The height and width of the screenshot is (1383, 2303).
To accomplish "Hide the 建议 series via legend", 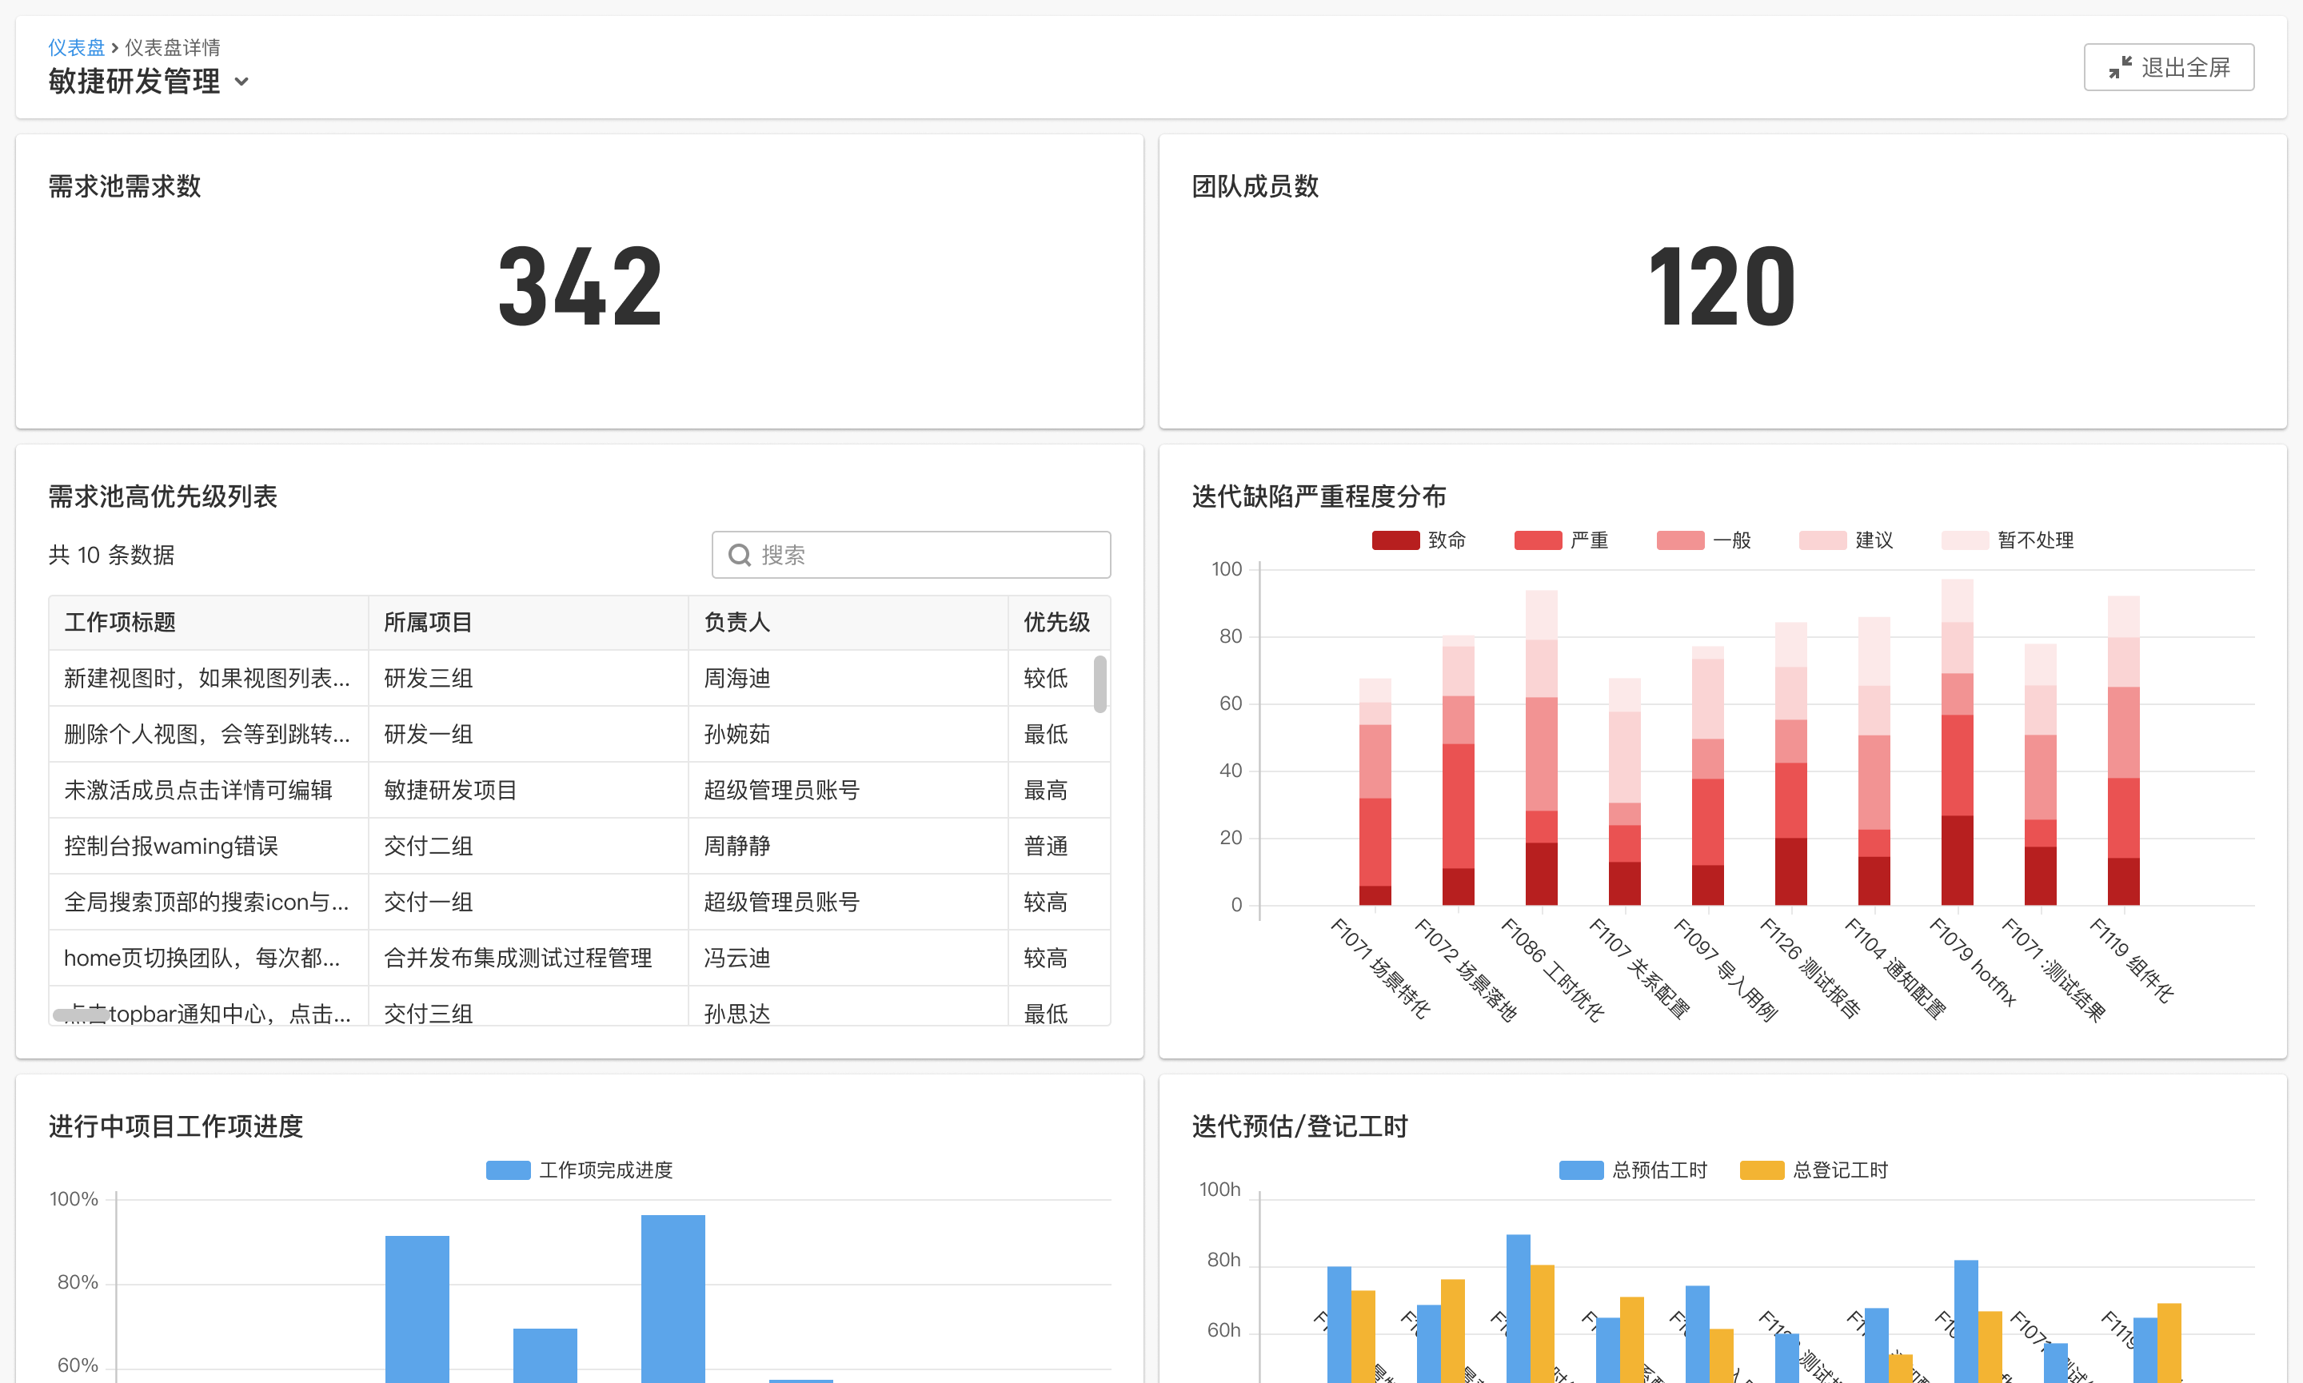I will 1822,540.
